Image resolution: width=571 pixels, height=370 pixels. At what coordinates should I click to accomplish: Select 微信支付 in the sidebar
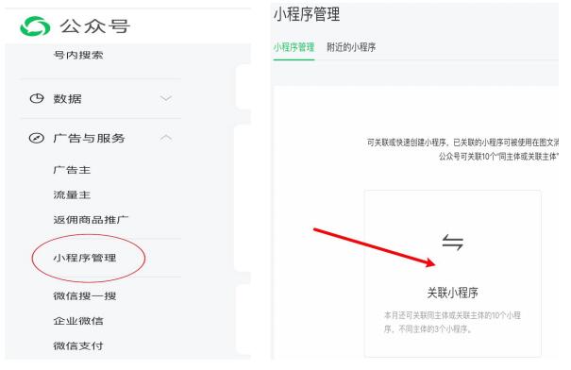click(x=78, y=345)
